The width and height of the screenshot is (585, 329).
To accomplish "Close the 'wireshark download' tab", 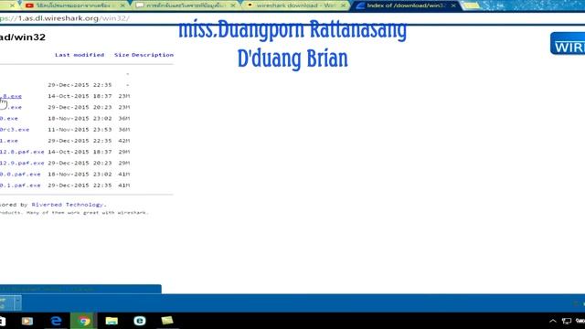I will [x=343, y=5].
